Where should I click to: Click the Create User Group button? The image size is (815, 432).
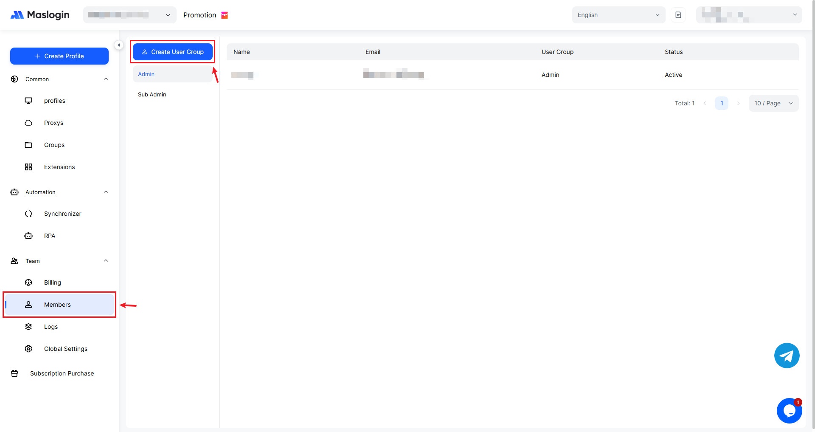click(173, 52)
